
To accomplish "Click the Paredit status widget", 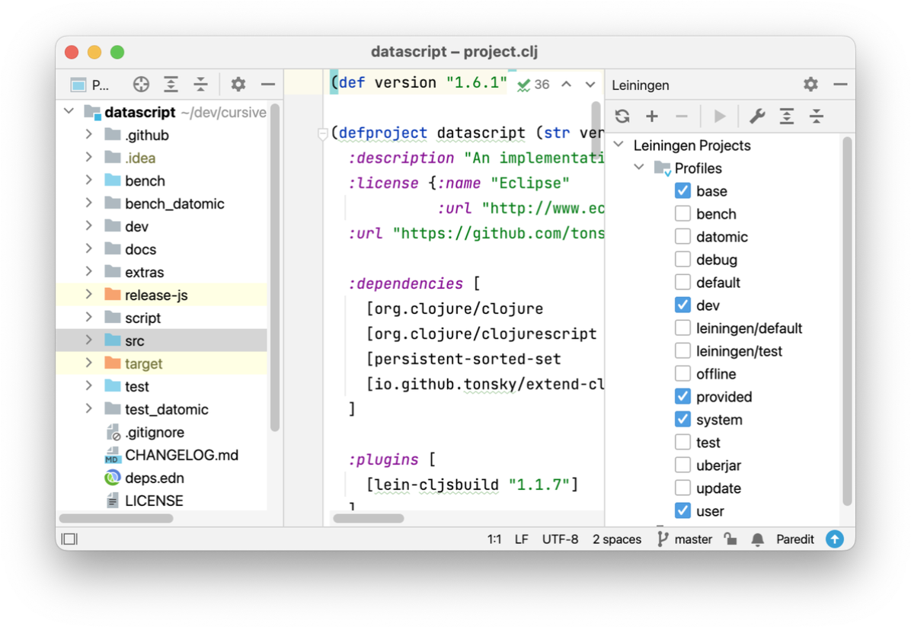I will tap(794, 539).
